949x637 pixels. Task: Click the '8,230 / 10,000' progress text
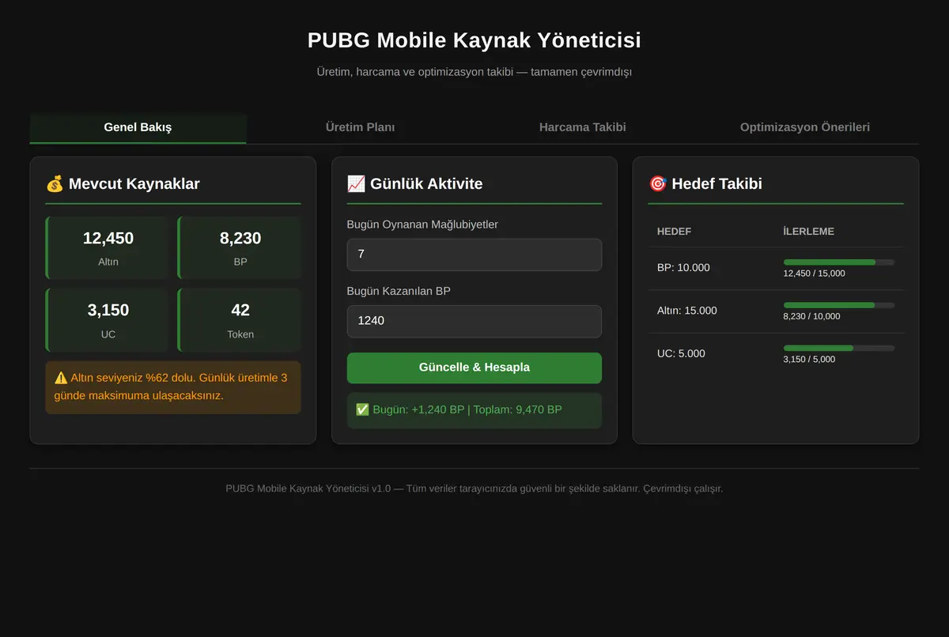812,316
